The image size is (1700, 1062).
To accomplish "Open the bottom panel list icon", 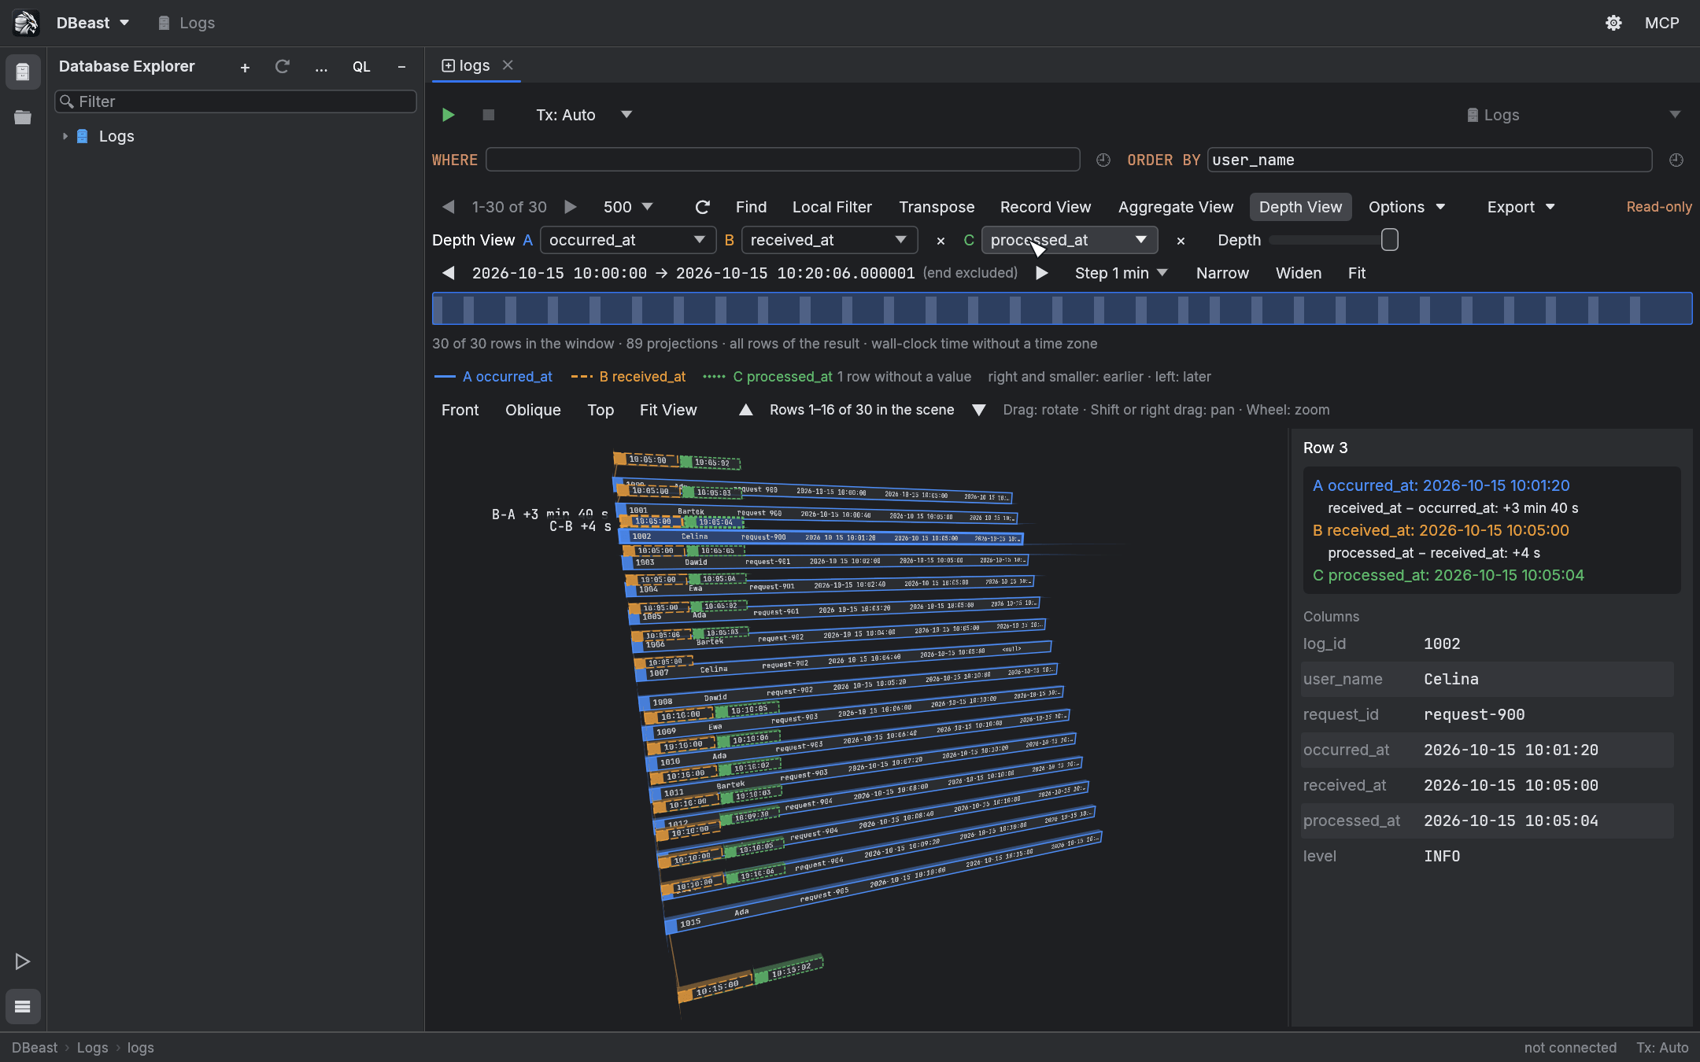I will [x=23, y=1006].
